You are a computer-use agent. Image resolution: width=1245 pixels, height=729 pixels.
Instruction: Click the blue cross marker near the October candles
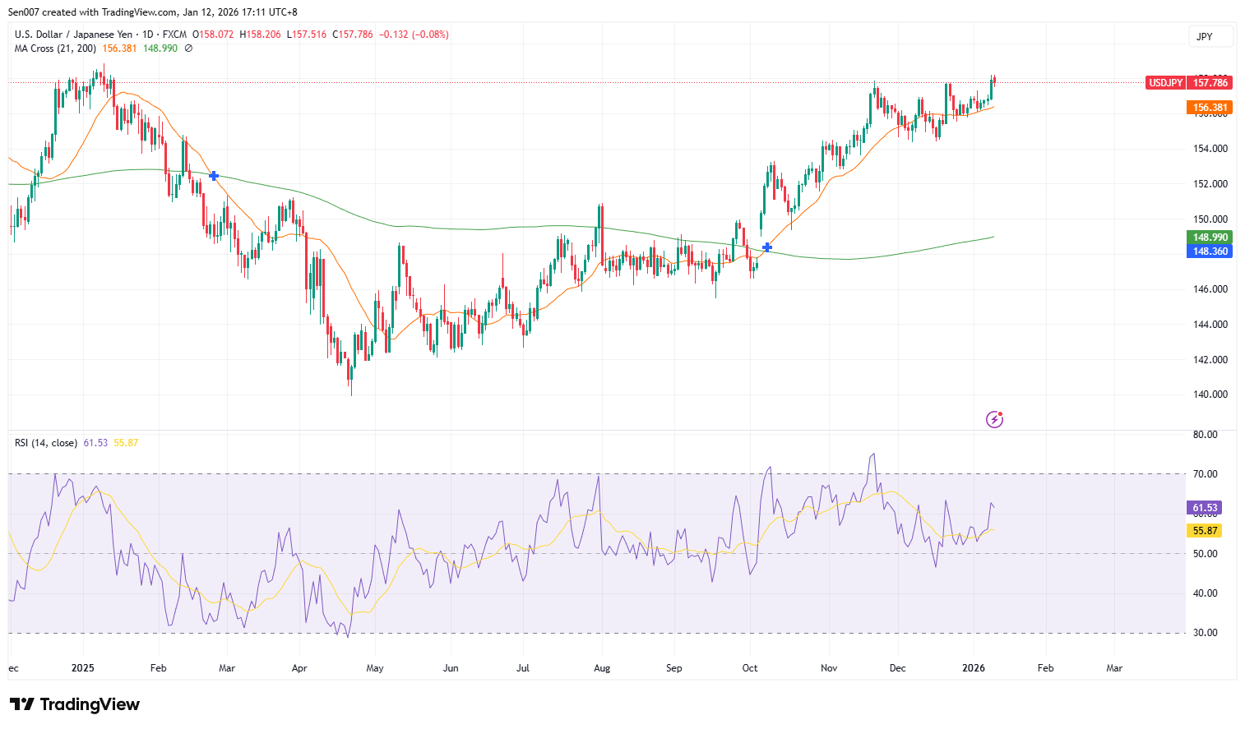[766, 247]
